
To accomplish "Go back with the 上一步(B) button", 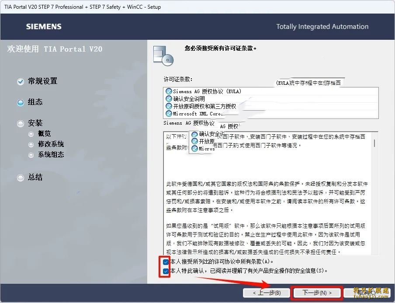I will 267,293.
